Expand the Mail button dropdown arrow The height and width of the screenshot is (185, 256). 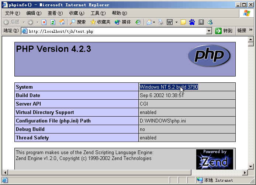click(x=154, y=22)
